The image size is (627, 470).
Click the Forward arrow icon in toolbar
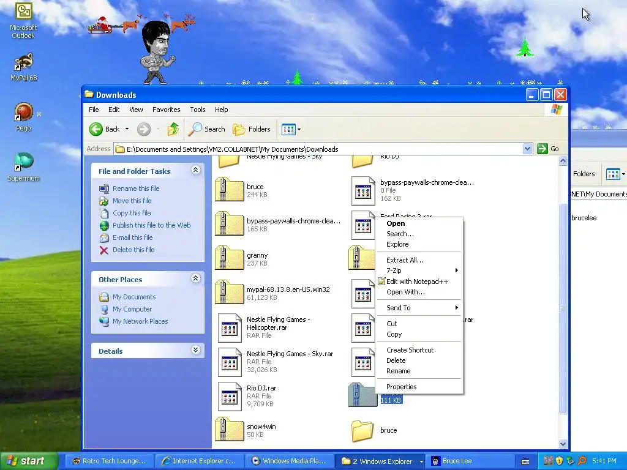(x=143, y=129)
